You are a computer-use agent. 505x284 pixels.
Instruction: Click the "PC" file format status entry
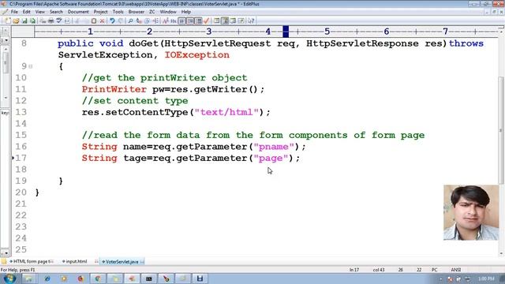[x=434, y=270]
